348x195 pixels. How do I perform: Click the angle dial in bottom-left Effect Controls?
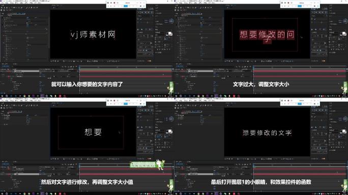pyautogui.click(x=28, y=121)
